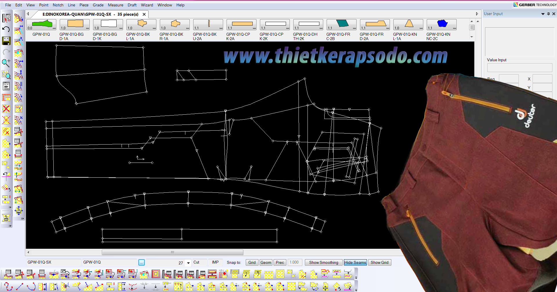This screenshot has width=557, height=292.
Task: Select the digitized curve tool in bottom toolbar
Action: [8, 287]
